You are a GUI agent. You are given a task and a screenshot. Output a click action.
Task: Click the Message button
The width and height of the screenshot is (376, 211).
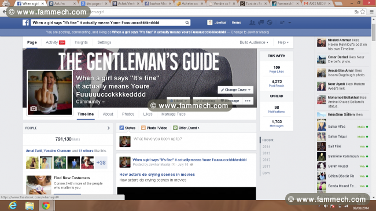pyautogui.click(x=230, y=101)
